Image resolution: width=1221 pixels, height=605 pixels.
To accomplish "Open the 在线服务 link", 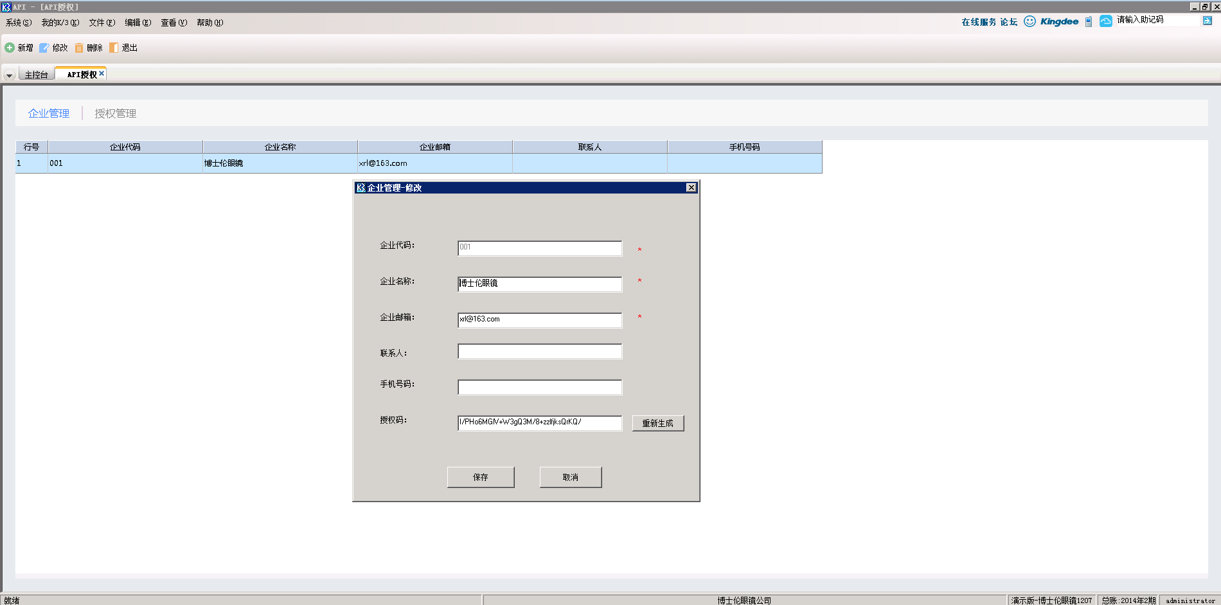I will tap(978, 22).
